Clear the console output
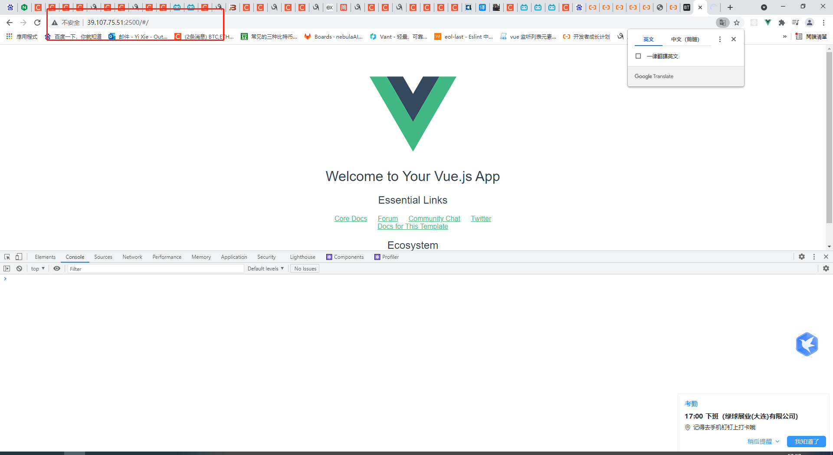The width and height of the screenshot is (833, 455). (x=20, y=269)
